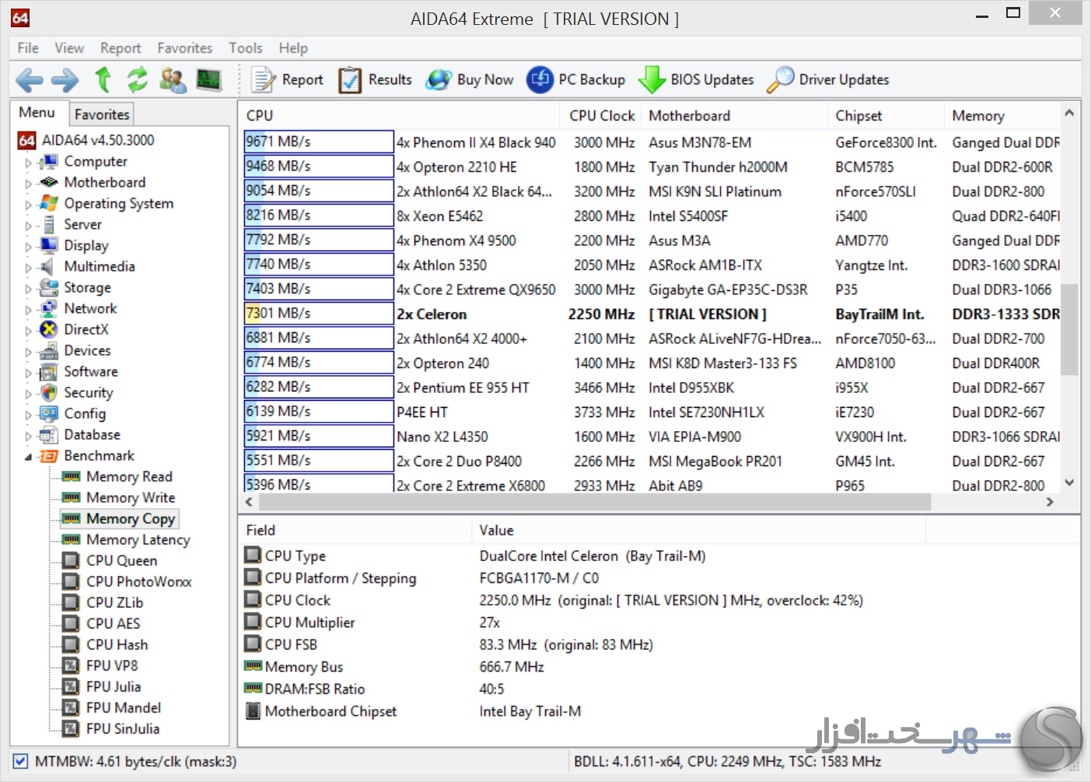Select CPU ZLib benchmark

pos(115,602)
